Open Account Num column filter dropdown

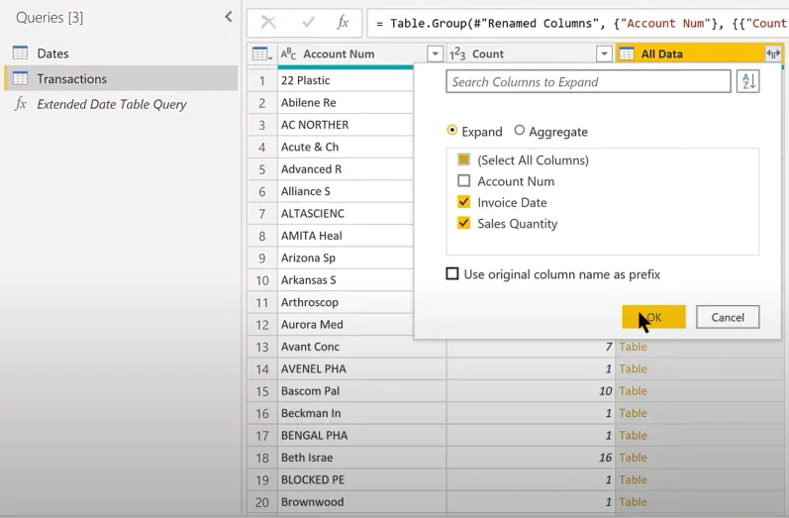coord(435,53)
